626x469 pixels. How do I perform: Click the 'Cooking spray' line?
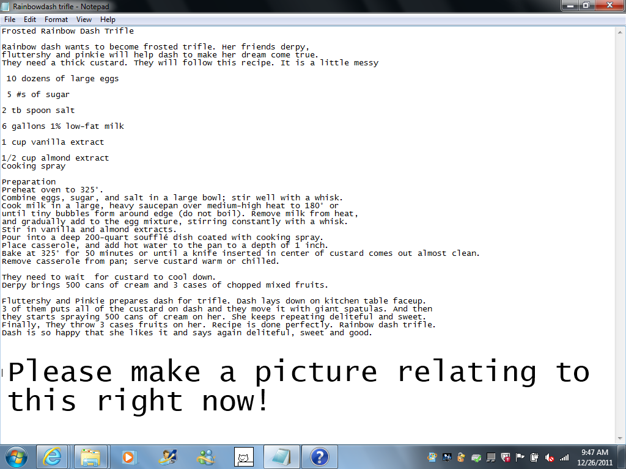(34, 166)
